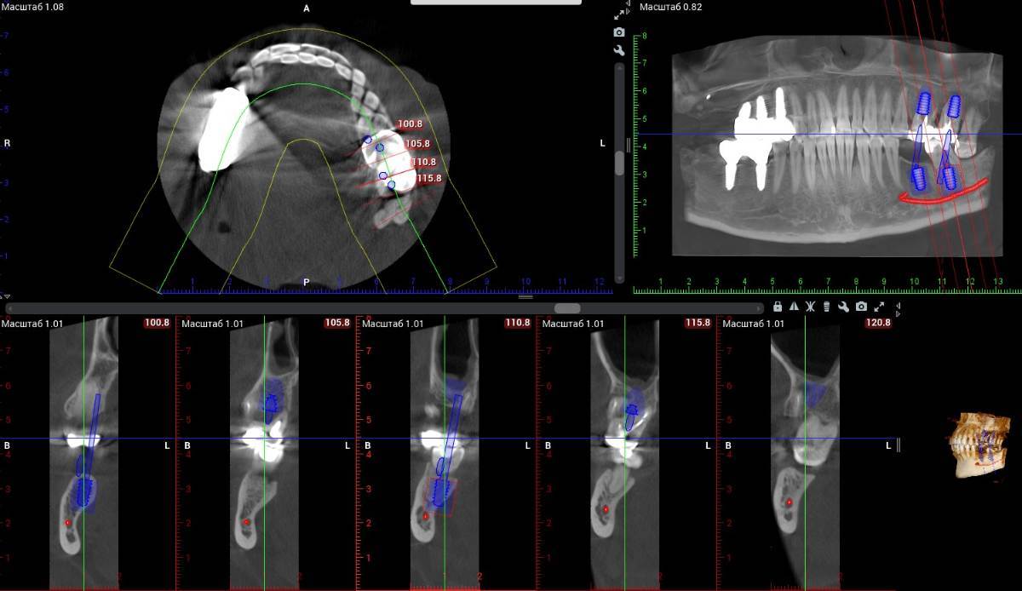Click the top arrow of vertical slice slider
This screenshot has height=591, width=1022.
tap(619, 66)
